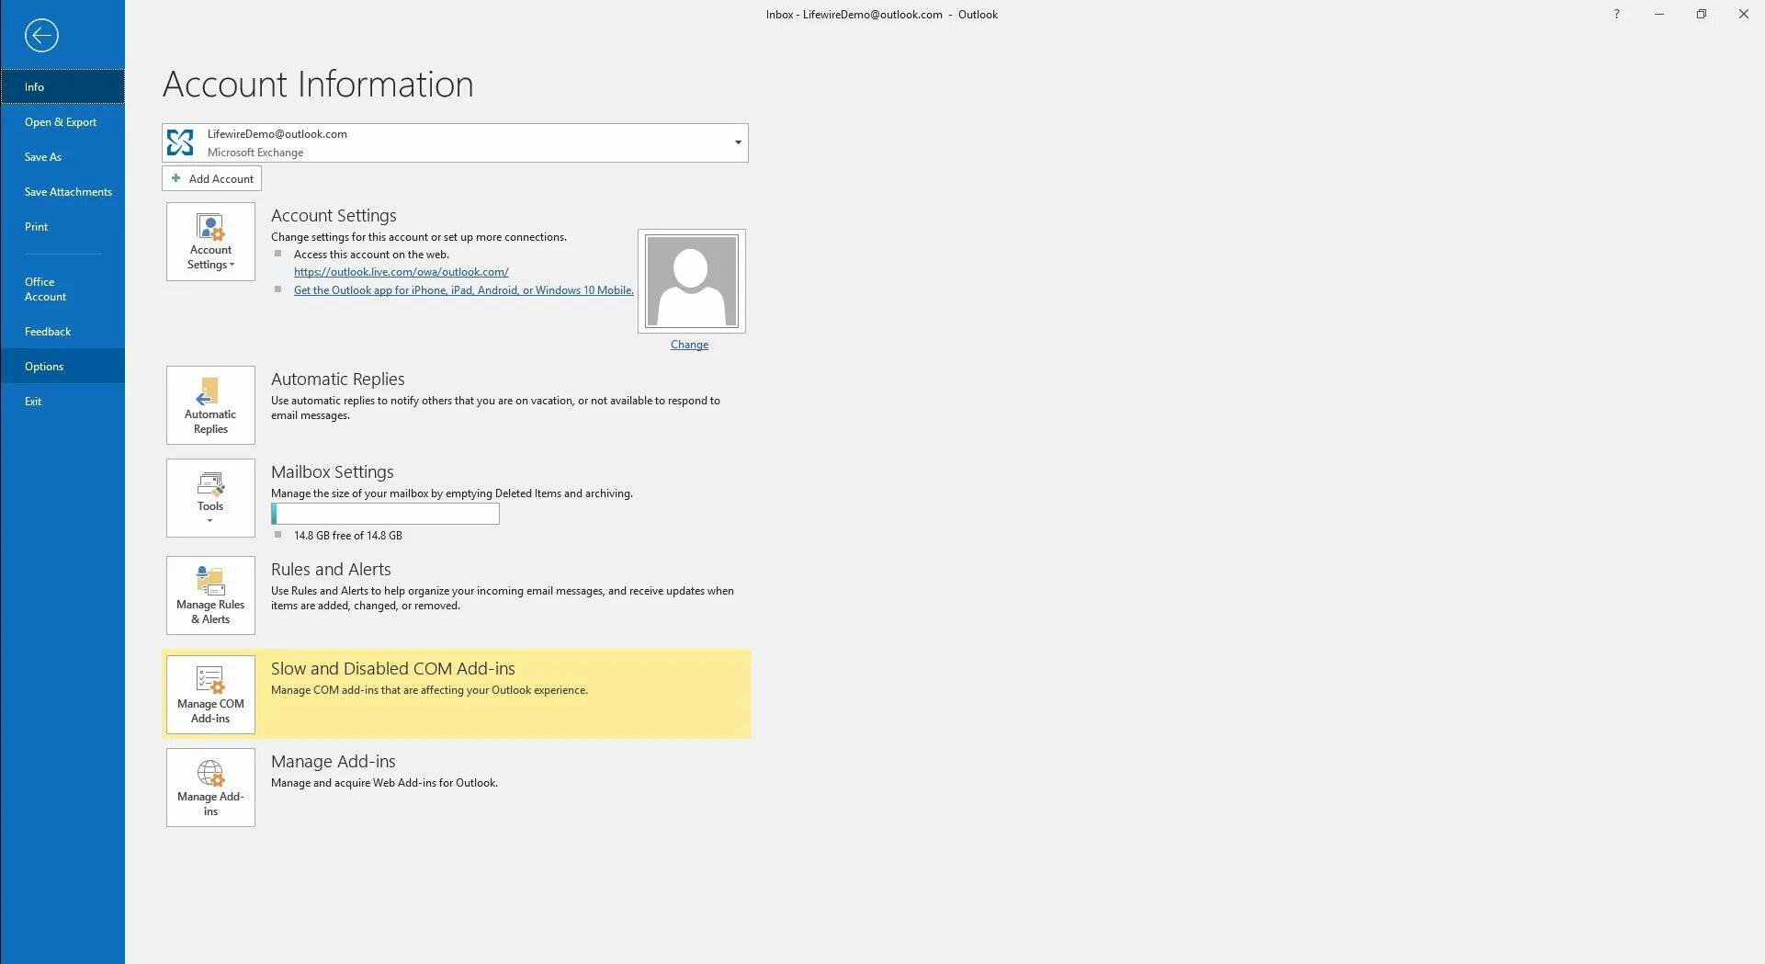Screen dimensions: 1765x964
Task: Choose Save As from the sidebar
Action: [x=62, y=157]
